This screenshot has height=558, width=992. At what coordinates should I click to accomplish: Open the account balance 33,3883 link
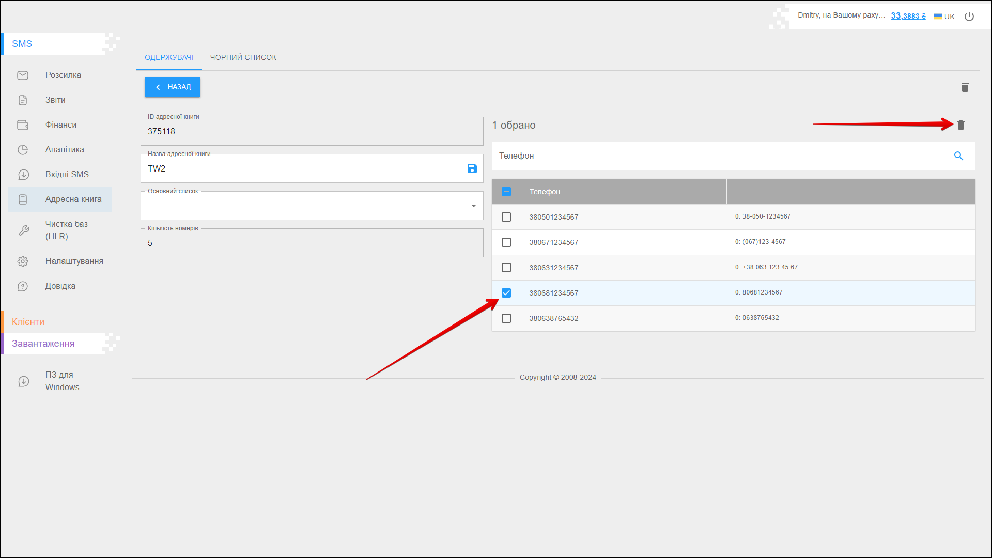(x=908, y=16)
